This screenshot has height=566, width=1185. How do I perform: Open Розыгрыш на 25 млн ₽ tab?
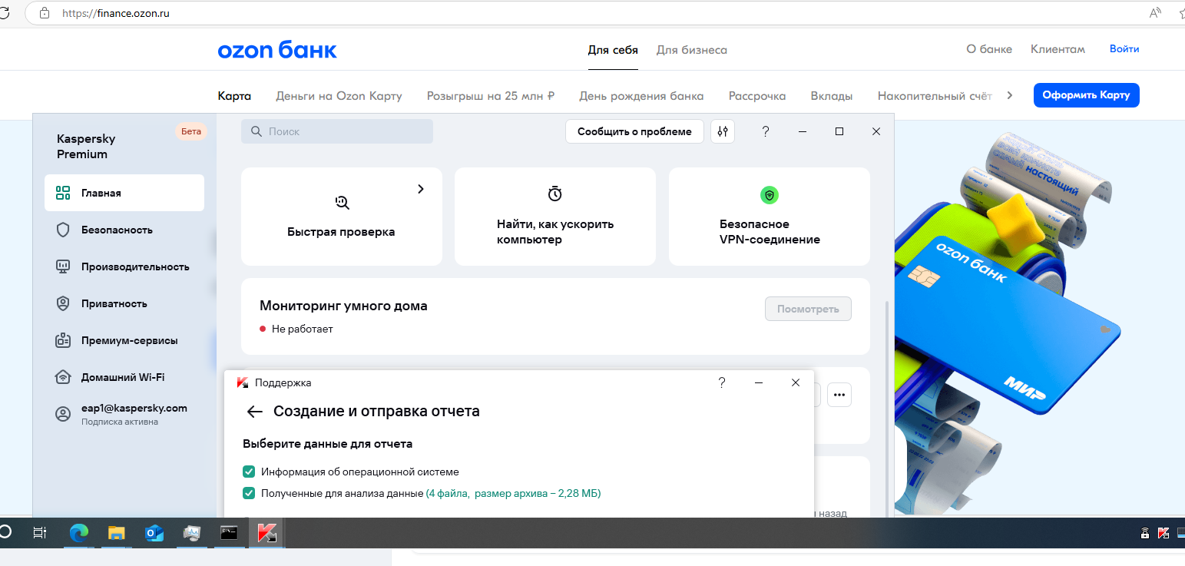click(x=491, y=96)
